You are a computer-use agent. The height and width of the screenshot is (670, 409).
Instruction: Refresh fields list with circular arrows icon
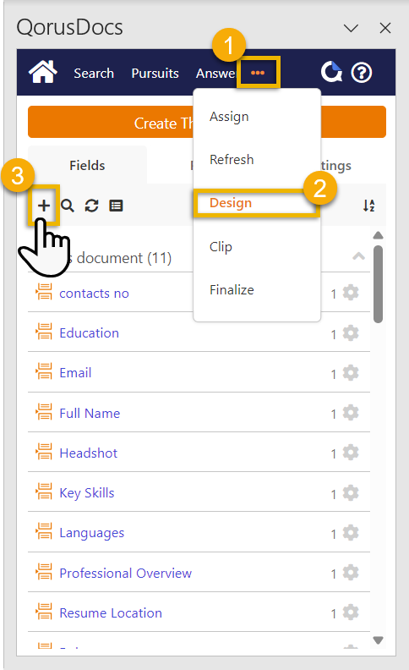click(92, 206)
